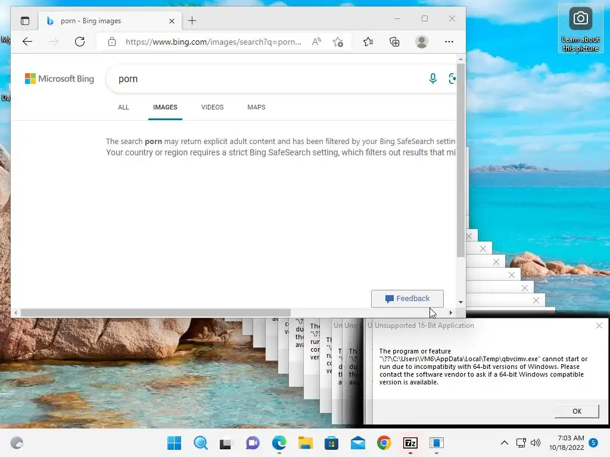Screen dimensions: 610x457
Task: Start voice search with microphone icon
Action: (x=432, y=79)
